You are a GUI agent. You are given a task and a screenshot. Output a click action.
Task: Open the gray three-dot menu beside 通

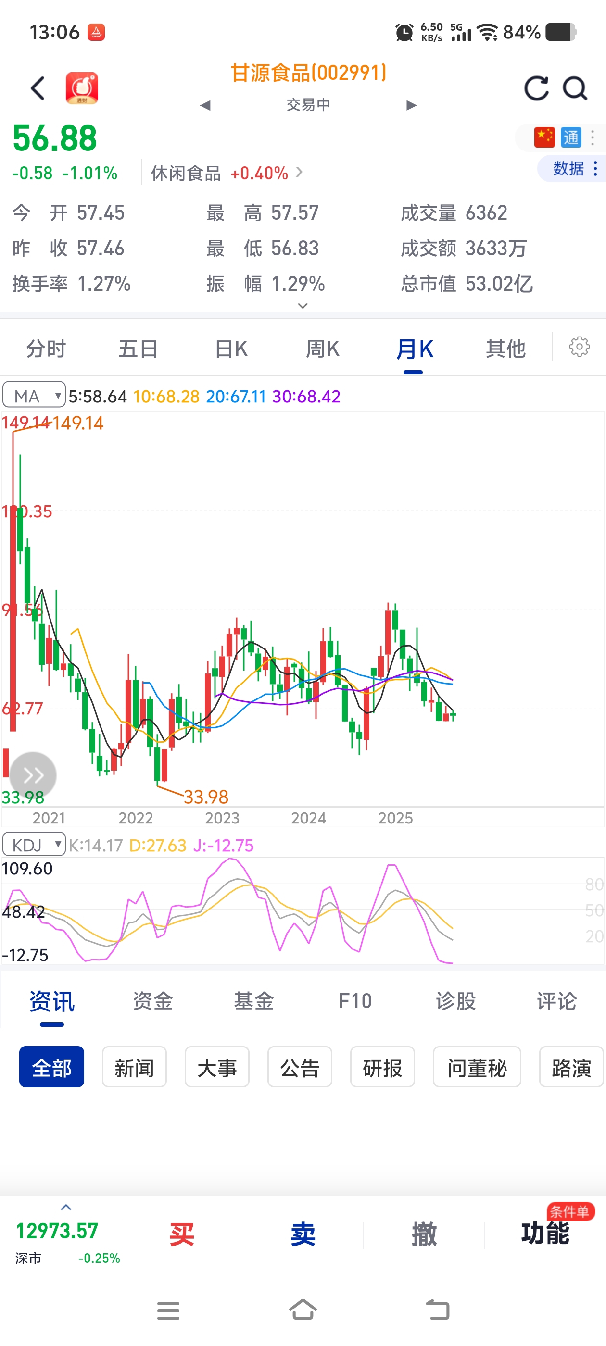point(593,137)
